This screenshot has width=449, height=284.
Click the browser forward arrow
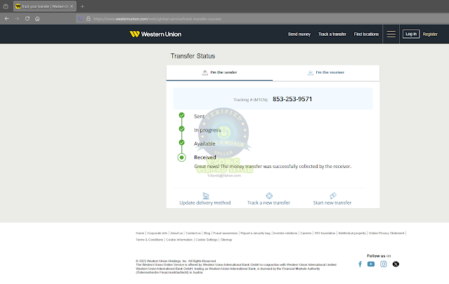pos(17,18)
